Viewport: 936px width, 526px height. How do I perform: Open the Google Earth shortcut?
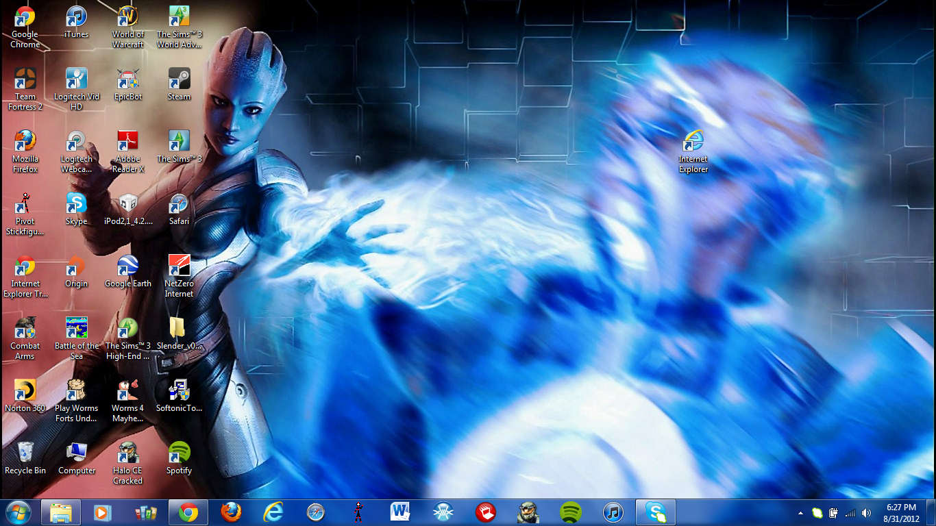[x=128, y=266]
